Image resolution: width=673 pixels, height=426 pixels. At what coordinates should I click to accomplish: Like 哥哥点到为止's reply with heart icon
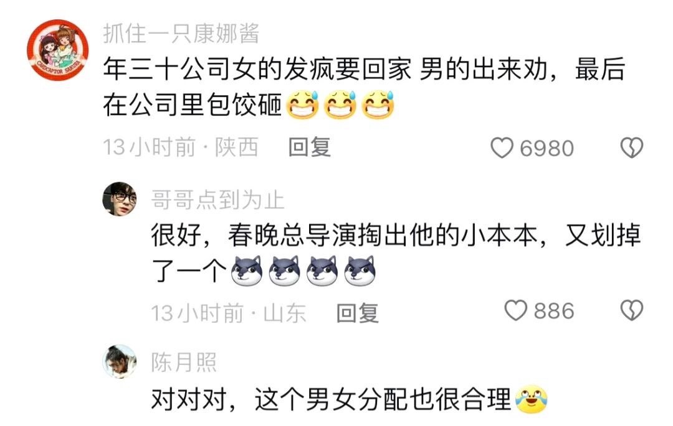point(515,310)
